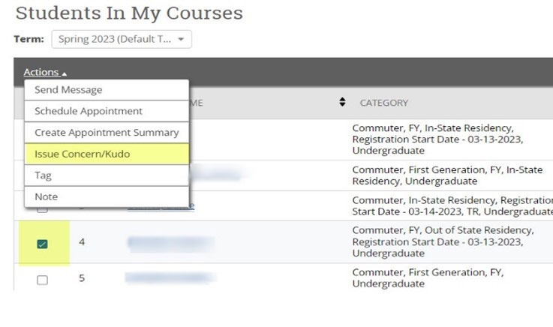
Task: Open the Term selection dropdown
Action: click(120, 40)
